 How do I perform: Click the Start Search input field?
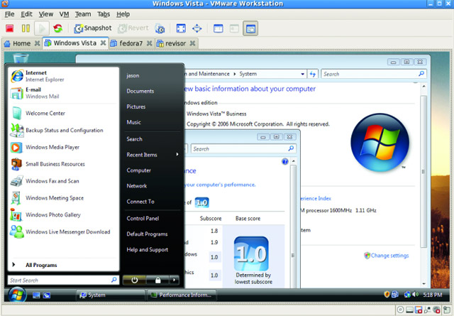tap(63, 280)
